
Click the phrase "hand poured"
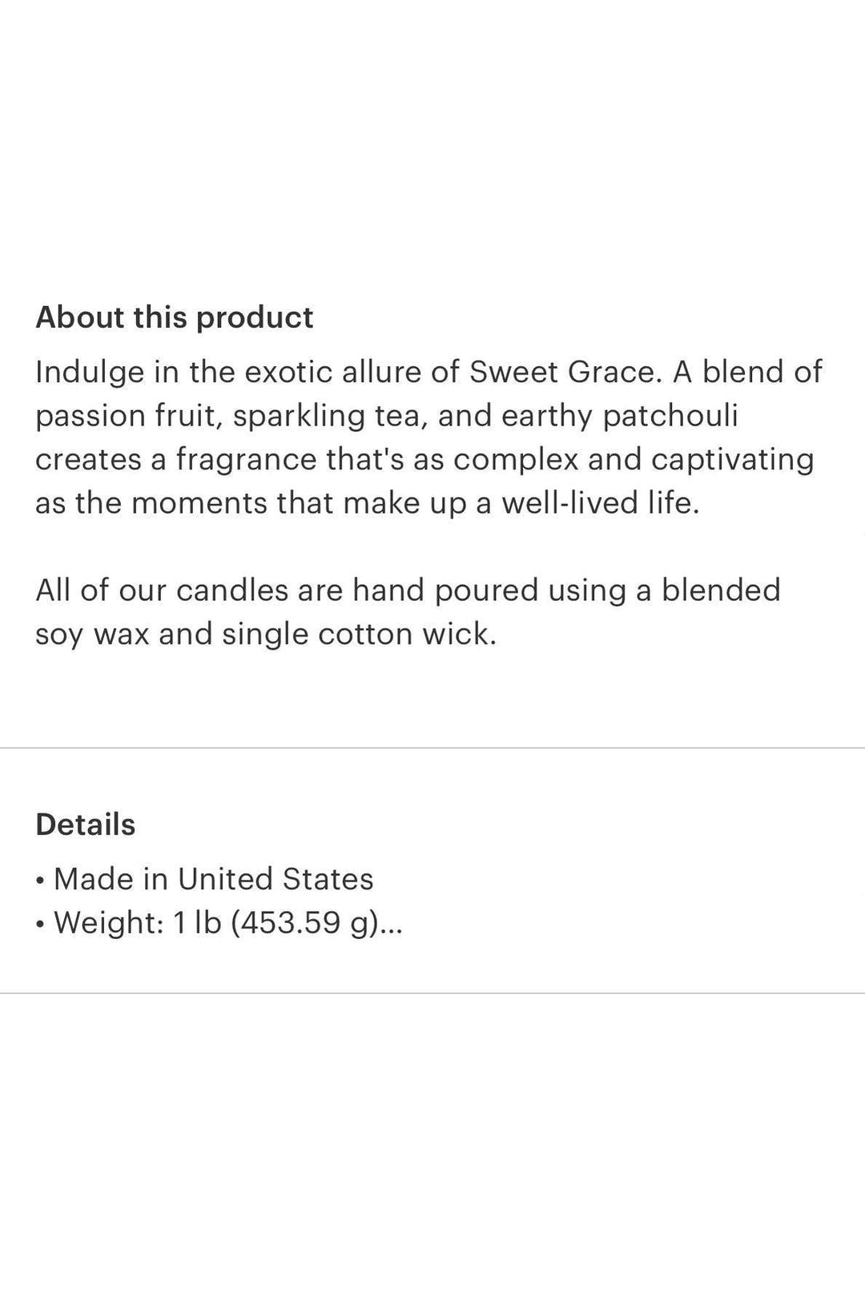pos(445,591)
